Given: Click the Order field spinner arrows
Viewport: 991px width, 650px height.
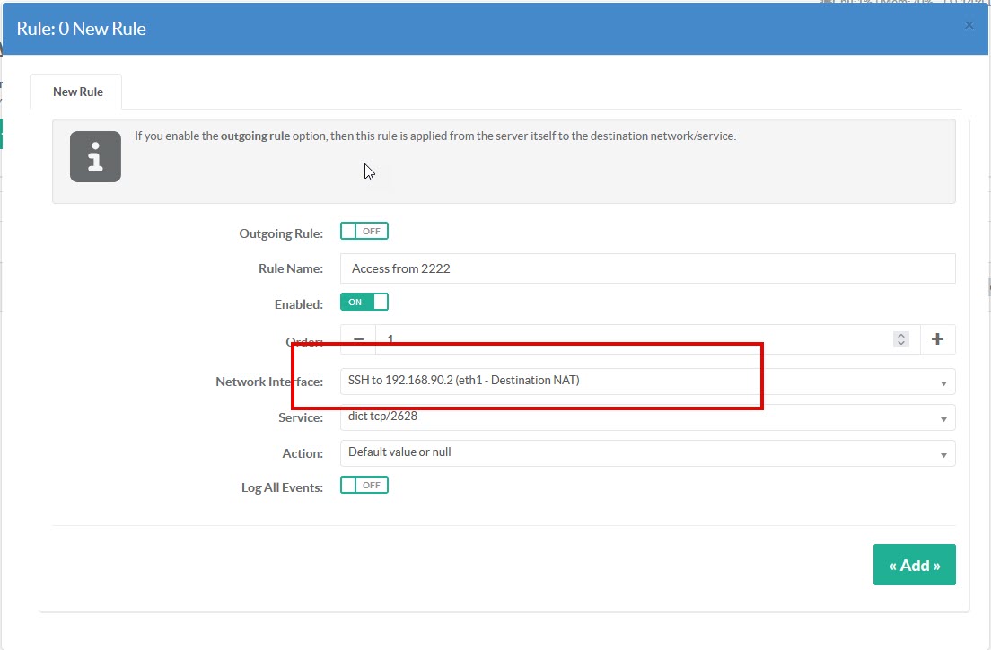Looking at the screenshot, I should click(x=902, y=339).
